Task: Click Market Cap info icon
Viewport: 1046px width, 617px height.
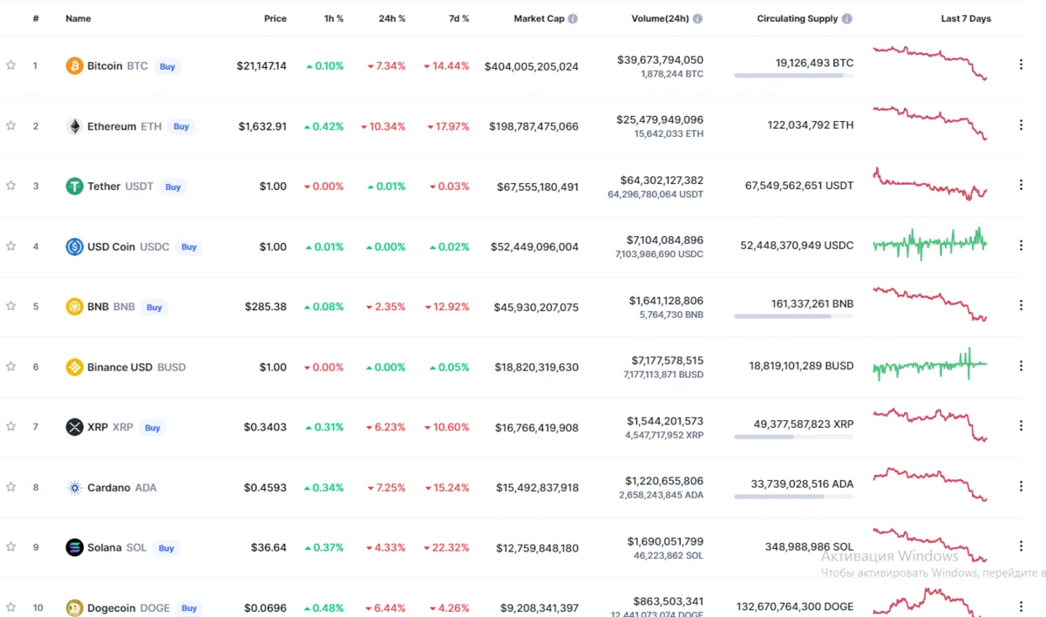Action: point(573,18)
